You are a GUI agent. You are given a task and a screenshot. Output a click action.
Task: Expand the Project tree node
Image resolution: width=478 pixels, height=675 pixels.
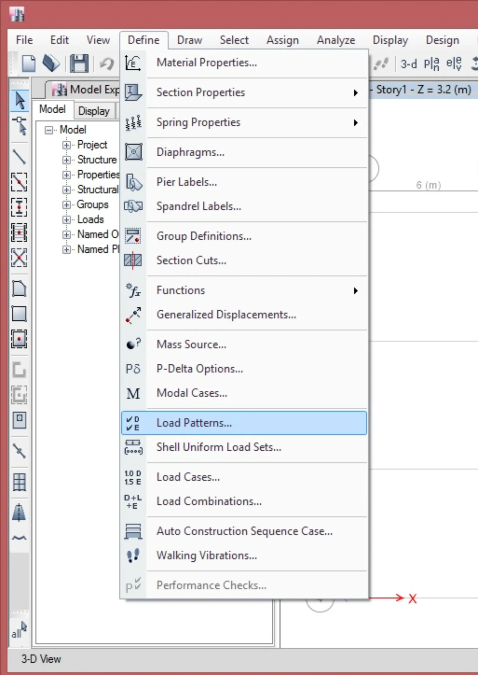[x=66, y=145]
